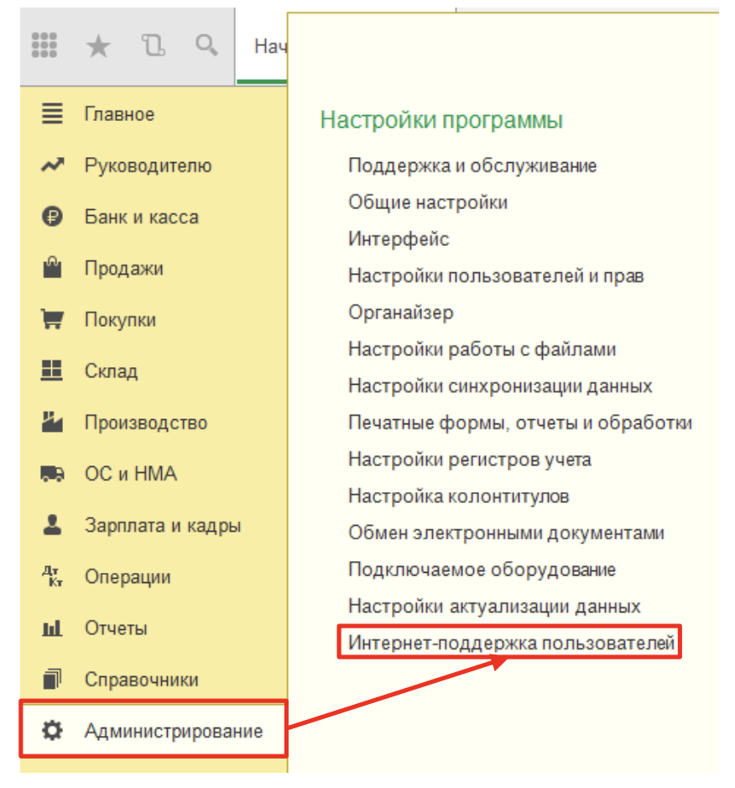This screenshot has width=735, height=788.
Task: Click the ruble coin Bank icon
Action: click(x=52, y=217)
